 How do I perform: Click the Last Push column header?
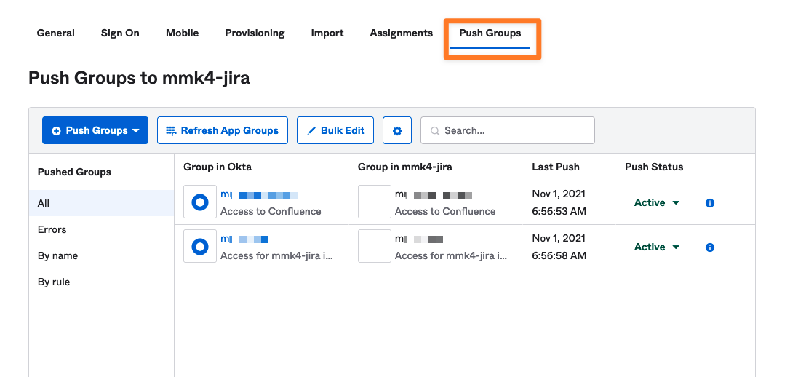[x=556, y=167]
